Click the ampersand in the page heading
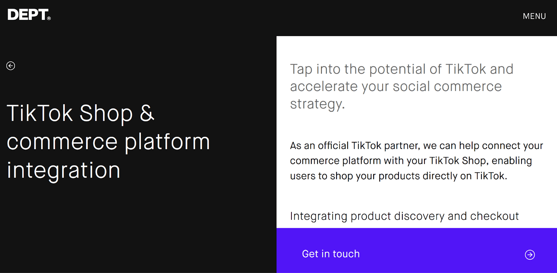 [x=147, y=113]
